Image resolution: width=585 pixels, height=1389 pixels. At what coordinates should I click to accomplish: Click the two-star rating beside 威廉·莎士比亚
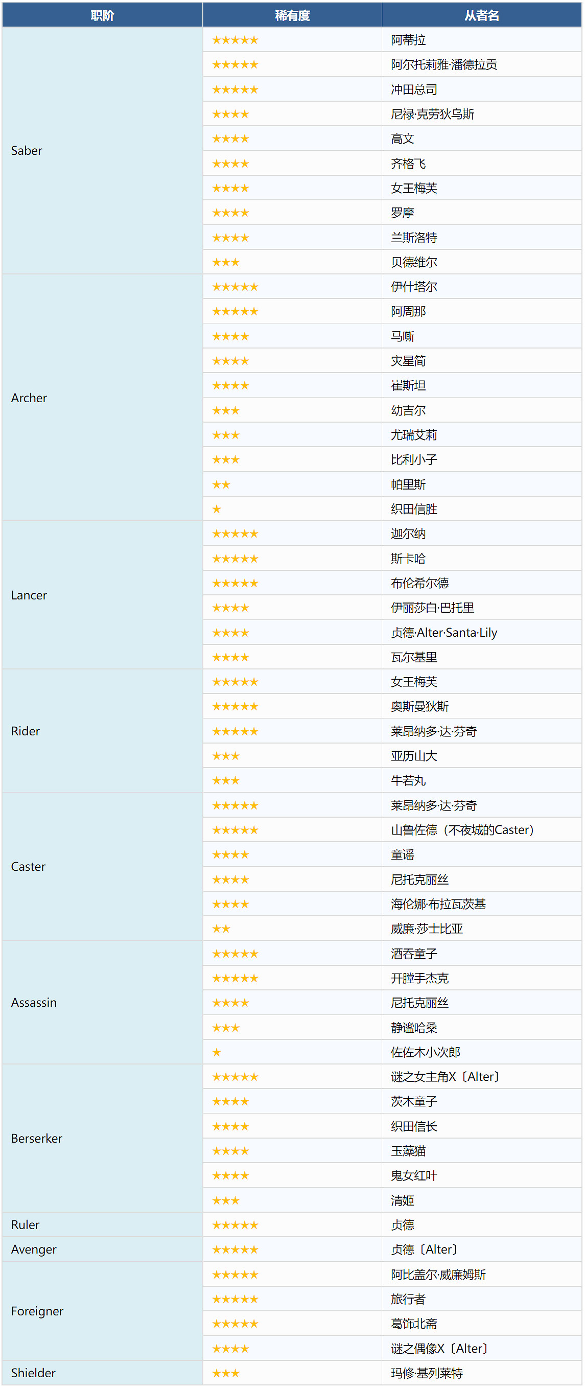221,929
